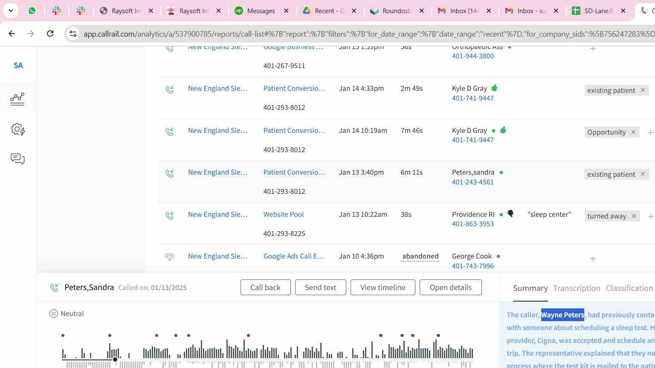The height and width of the screenshot is (368, 655).
Task: Remove existing patient tag from Kyle D Gray row
Action: [x=643, y=90]
